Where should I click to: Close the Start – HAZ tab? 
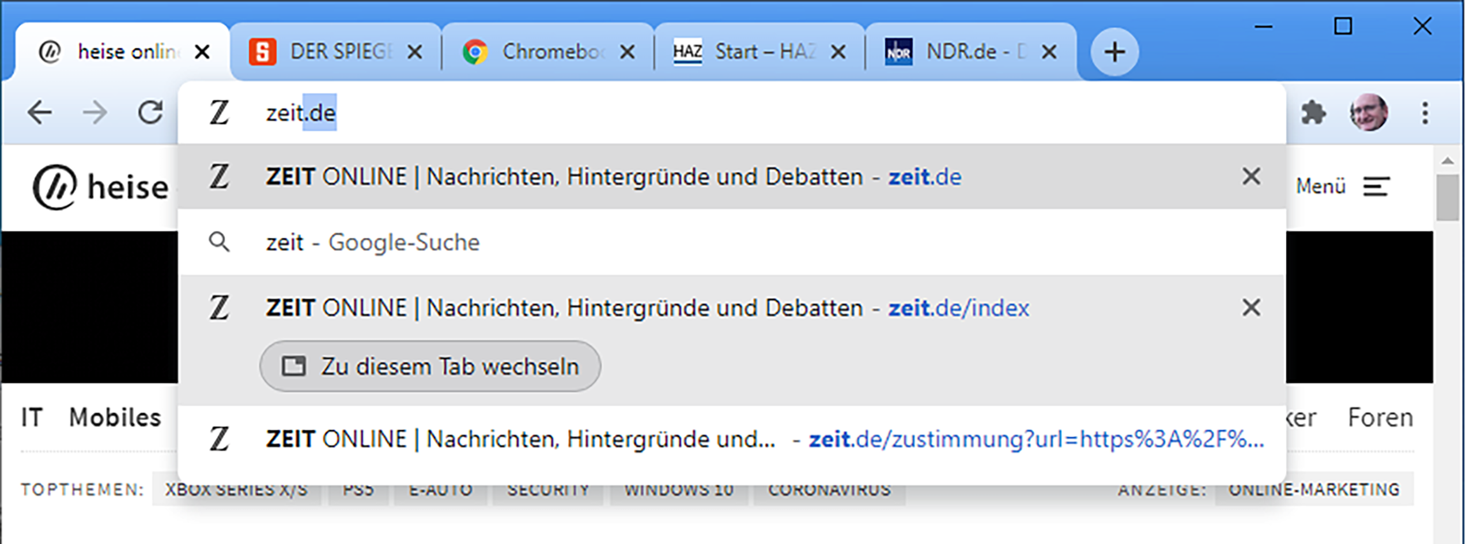point(838,52)
